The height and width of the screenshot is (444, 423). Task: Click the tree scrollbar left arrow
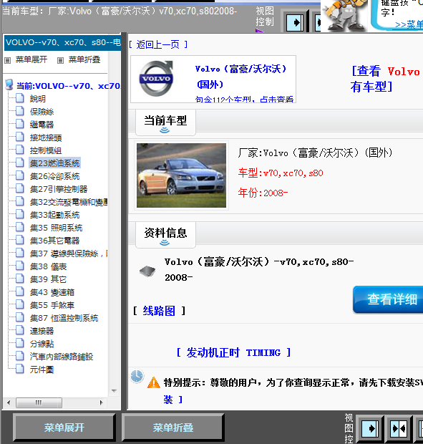pos(9,402)
